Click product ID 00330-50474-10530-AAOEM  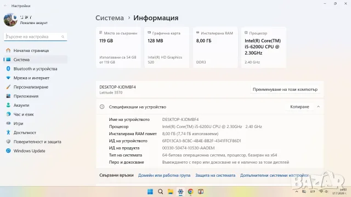click(x=188, y=148)
